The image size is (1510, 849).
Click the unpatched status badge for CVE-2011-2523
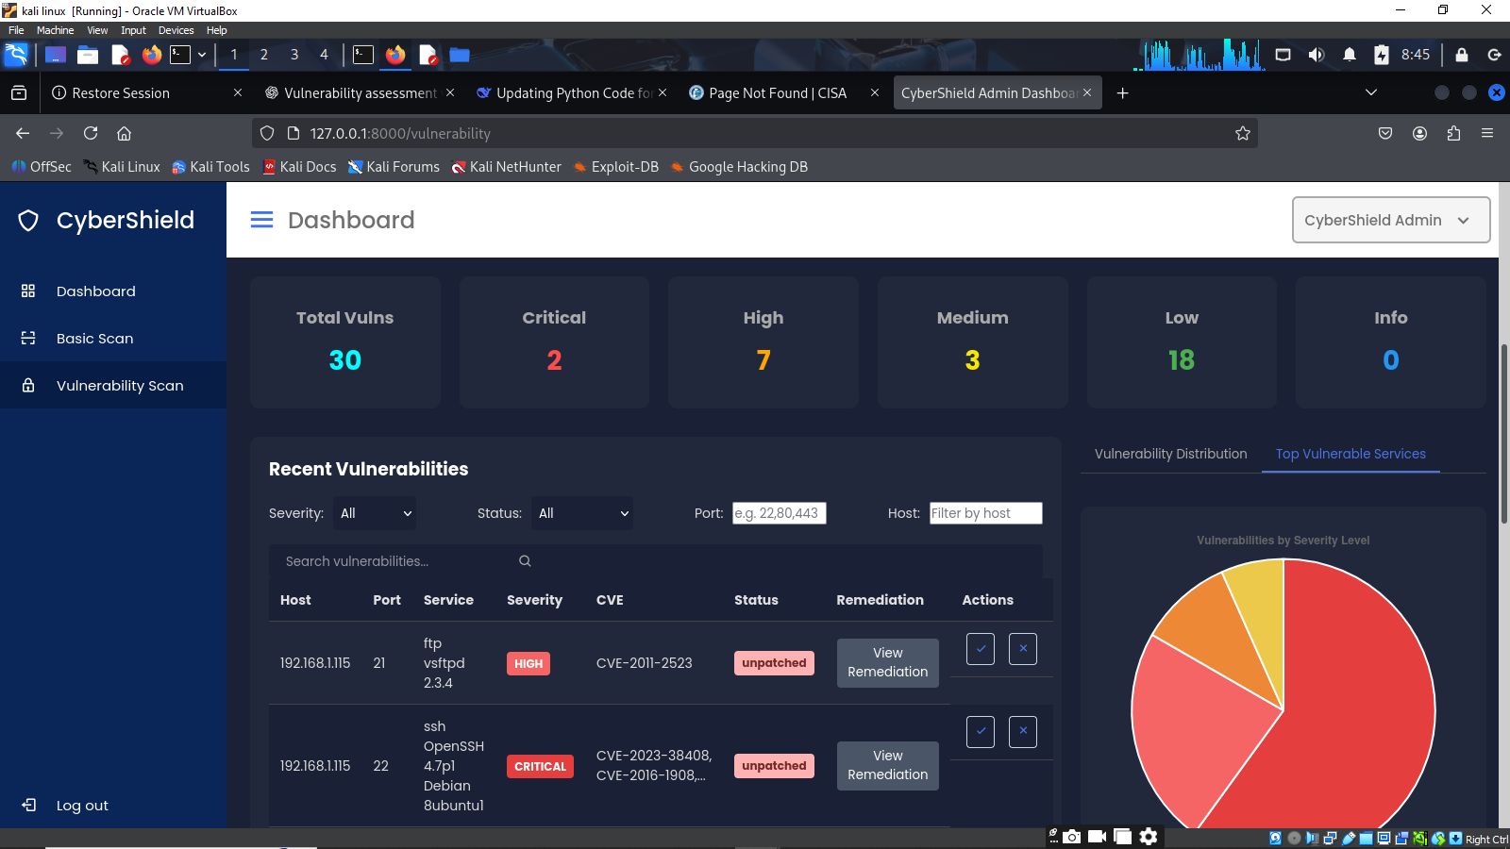pos(774,663)
